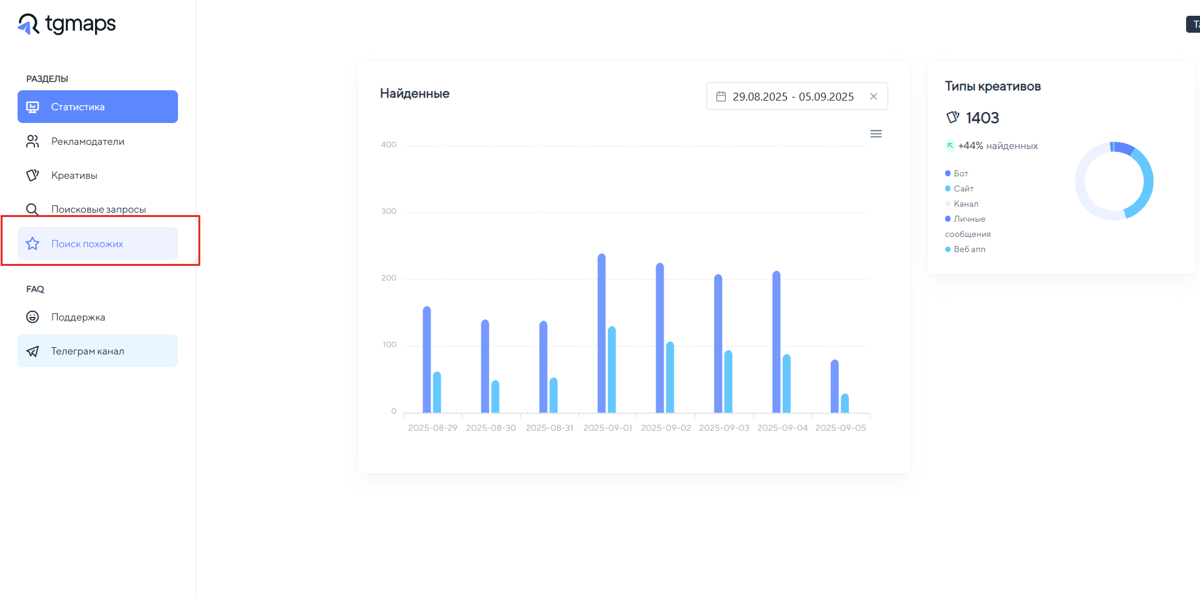This screenshot has width=1200, height=598.
Task: Open the Рекламодатели section
Action: (x=88, y=141)
